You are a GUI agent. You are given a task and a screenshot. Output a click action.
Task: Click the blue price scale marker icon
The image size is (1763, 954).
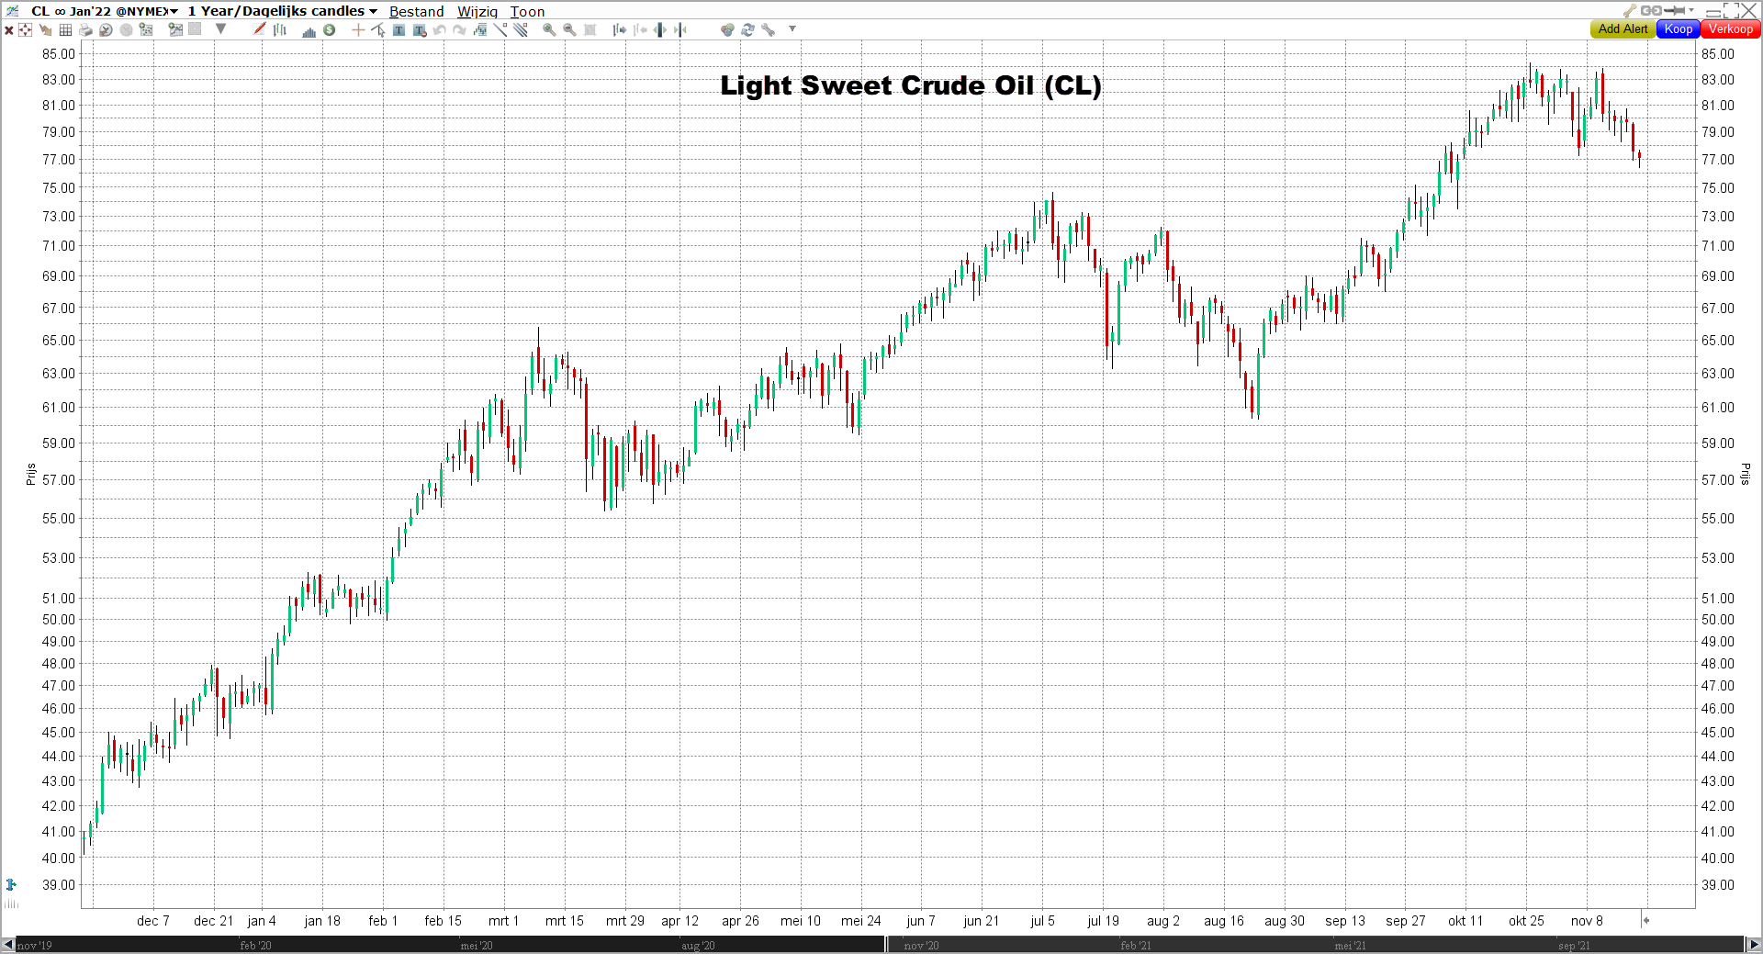[11, 884]
